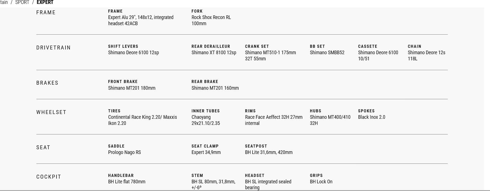This screenshot has height=192, width=490.
Task: Select the CASSETE spec label
Action: point(368,46)
